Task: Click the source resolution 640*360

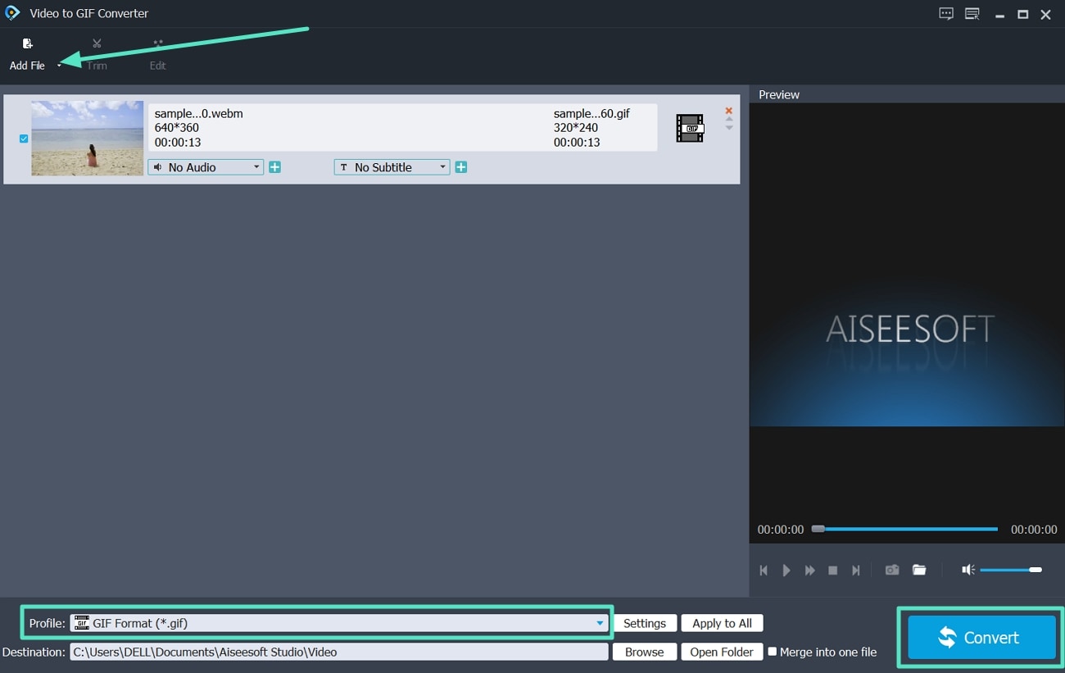Action: tap(177, 128)
